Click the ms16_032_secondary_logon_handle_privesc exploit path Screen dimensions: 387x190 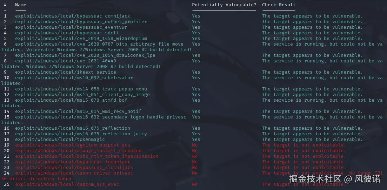[101, 117]
